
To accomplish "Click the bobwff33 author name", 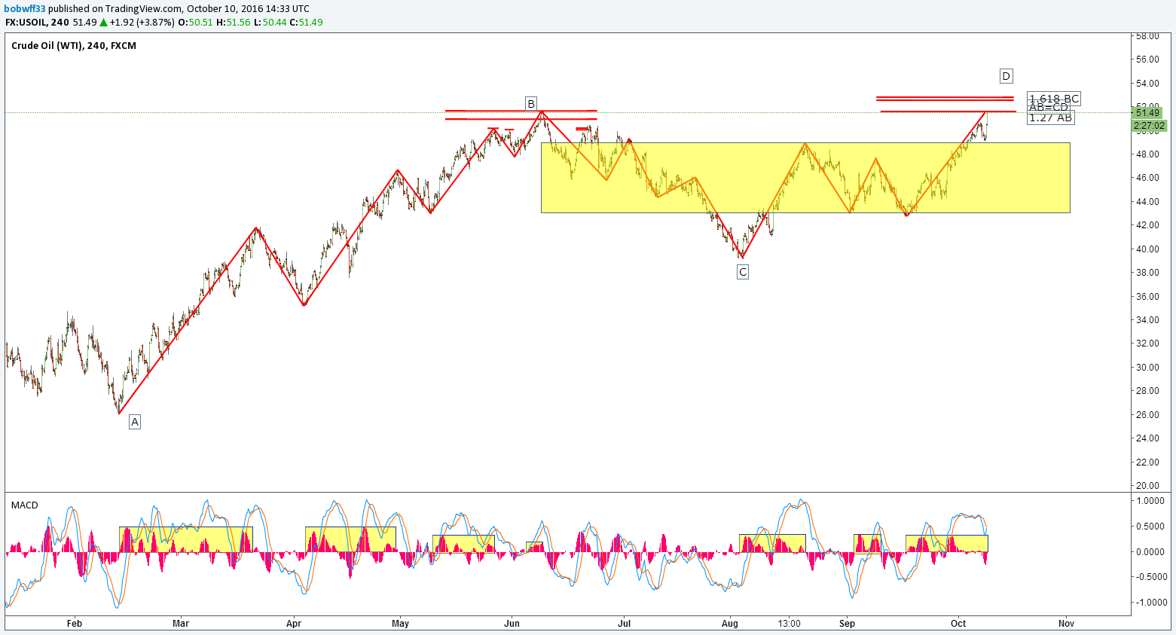I will click(25, 9).
